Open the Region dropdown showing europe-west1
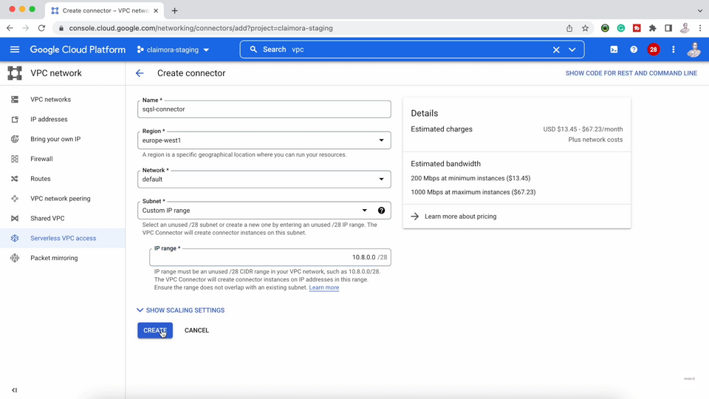 tap(264, 140)
